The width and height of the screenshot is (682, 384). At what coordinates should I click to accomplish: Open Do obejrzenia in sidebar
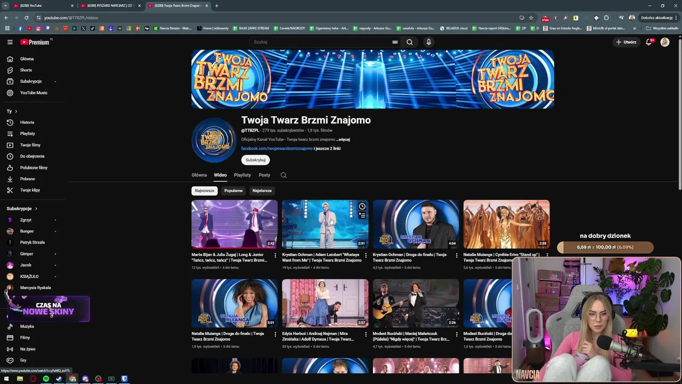click(x=33, y=156)
